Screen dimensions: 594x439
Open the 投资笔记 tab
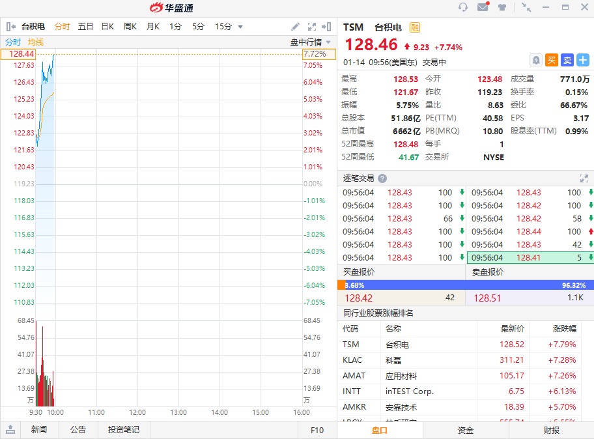pos(124,429)
